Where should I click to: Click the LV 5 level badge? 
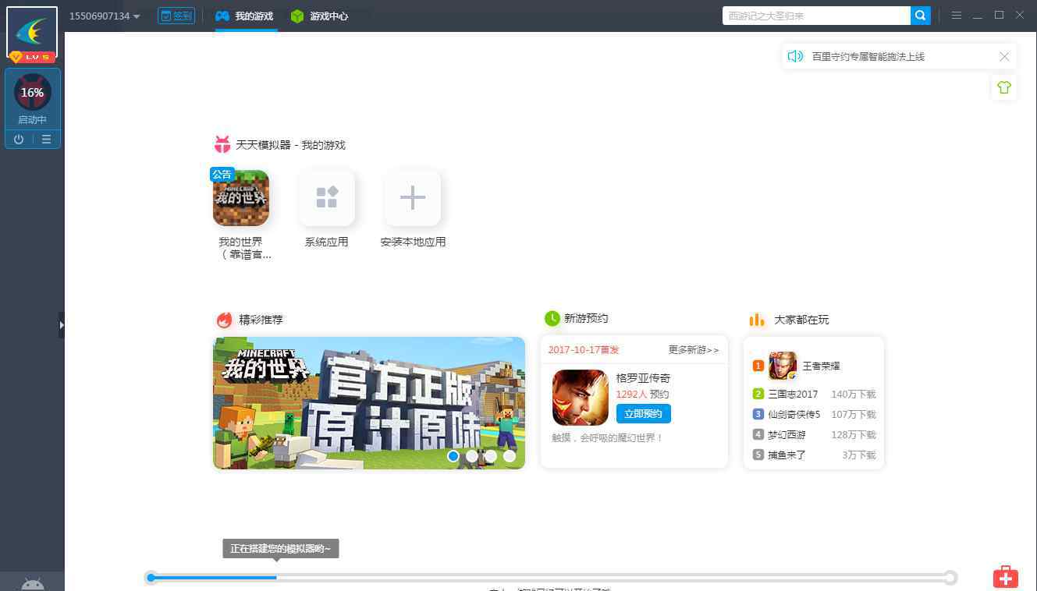[x=32, y=57]
